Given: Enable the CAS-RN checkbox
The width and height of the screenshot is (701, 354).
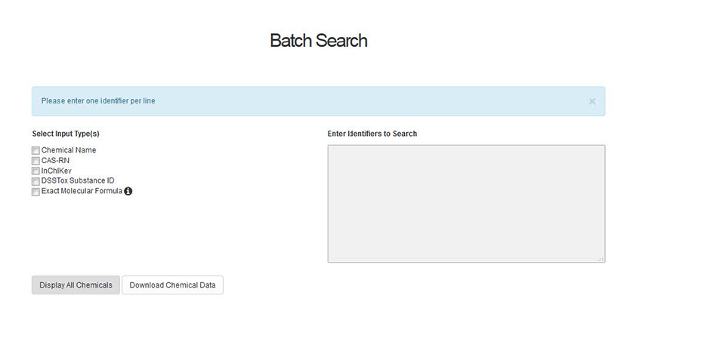Looking at the screenshot, I should 36,161.
